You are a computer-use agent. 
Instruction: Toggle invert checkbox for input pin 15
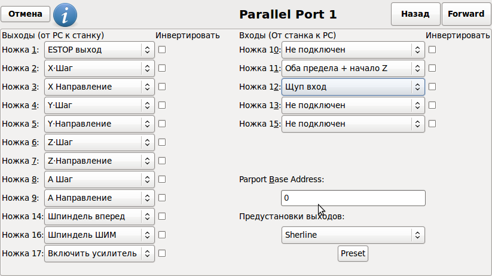[x=432, y=124]
